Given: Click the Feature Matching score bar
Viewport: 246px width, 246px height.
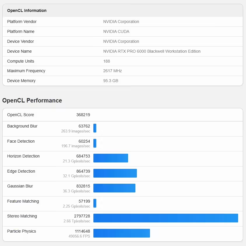Looking at the screenshot, I should pos(95,203).
